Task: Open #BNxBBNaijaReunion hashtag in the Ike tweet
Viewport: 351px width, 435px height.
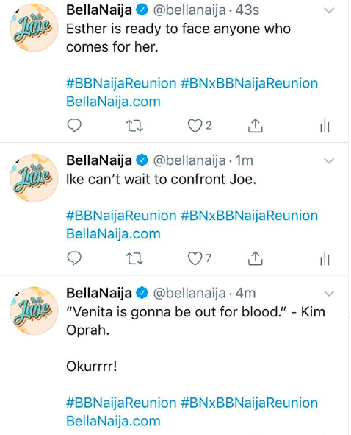Action: point(249,216)
